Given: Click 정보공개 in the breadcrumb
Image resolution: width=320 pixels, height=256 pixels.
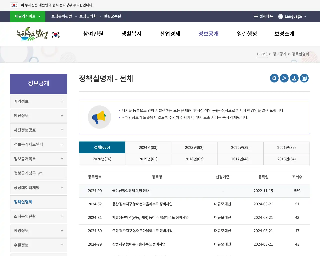Looking at the screenshot, I should pyautogui.click(x=280, y=54).
